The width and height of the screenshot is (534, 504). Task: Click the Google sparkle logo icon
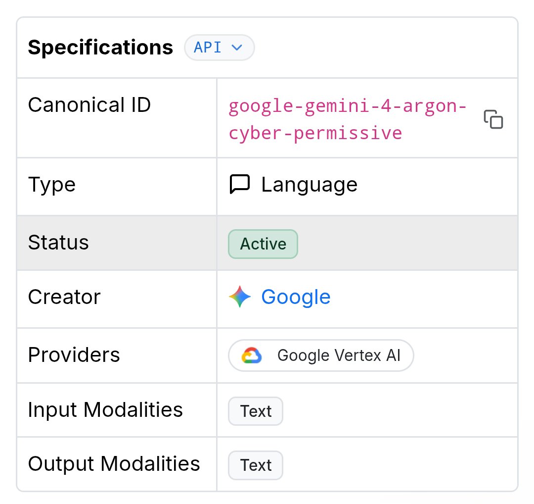240,297
